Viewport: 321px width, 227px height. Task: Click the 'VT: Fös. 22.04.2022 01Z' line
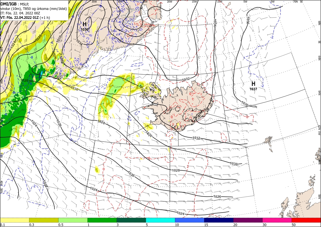coord(20,18)
